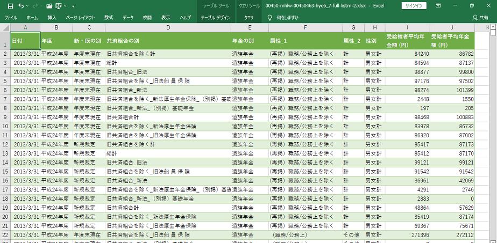The width and height of the screenshot is (497, 243).
Task: Click the 日付 header cell
Action: coord(25,41)
